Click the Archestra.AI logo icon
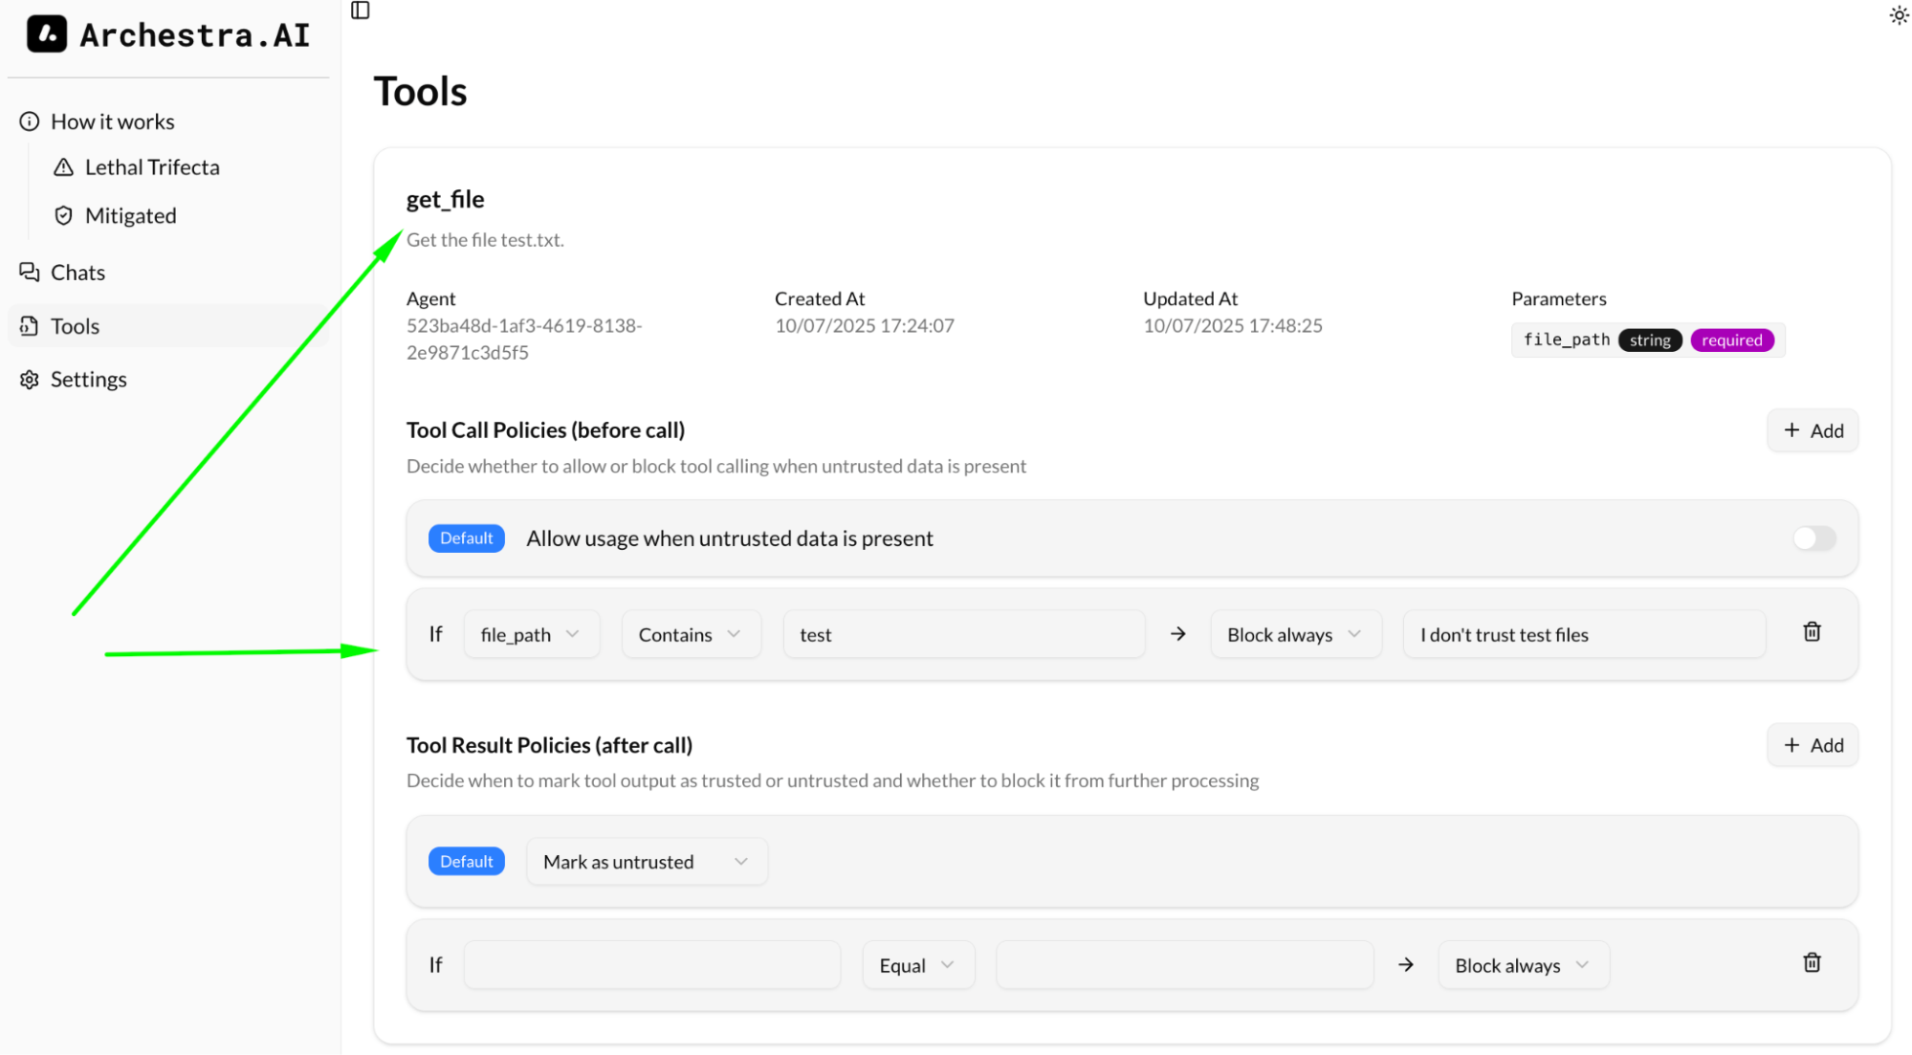This screenshot has width=1912, height=1055. [46, 34]
